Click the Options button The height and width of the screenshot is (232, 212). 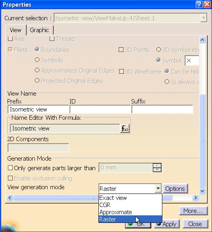[x=175, y=189]
